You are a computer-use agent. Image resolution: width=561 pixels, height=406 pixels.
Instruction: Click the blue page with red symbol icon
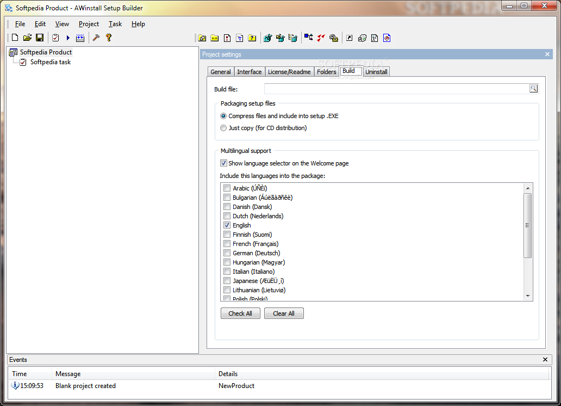tap(387, 38)
